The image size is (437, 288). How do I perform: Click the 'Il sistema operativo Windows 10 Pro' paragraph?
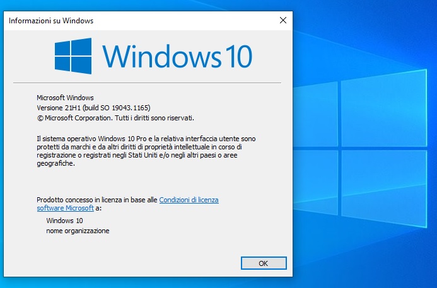click(146, 151)
